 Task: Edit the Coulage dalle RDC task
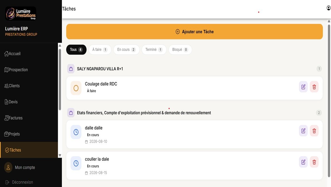point(303,87)
